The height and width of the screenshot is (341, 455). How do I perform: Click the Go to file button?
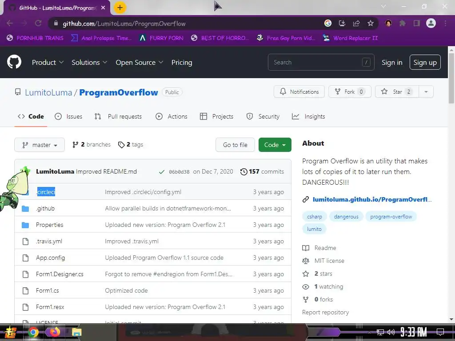click(235, 145)
